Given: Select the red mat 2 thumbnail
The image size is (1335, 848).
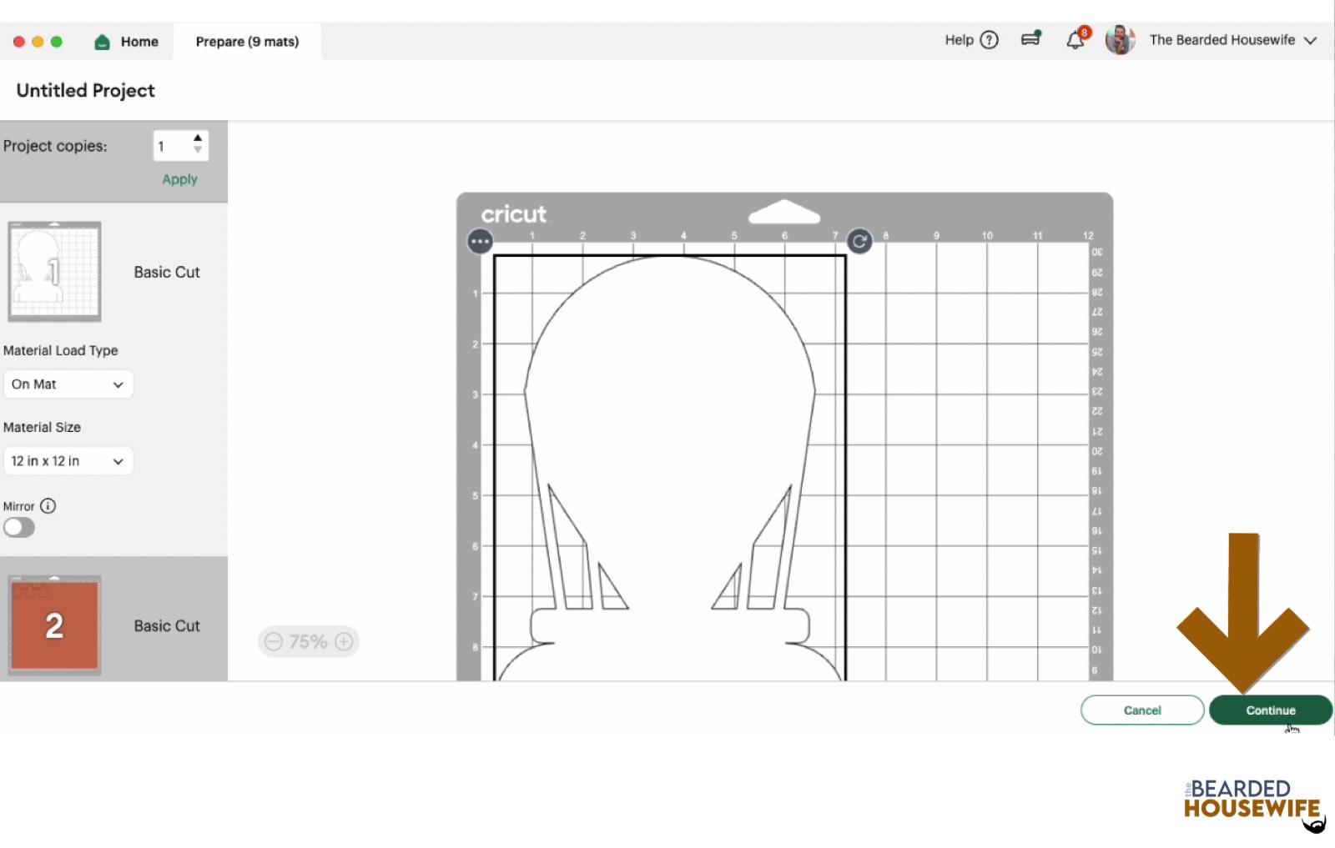Looking at the screenshot, I should point(55,625).
